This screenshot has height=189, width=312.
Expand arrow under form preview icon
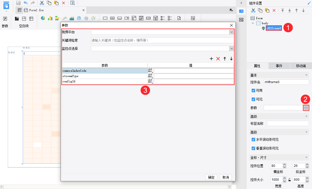pos(6,11)
